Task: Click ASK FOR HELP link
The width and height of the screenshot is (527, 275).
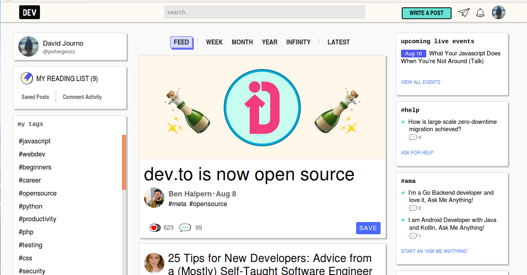Action: (x=417, y=153)
